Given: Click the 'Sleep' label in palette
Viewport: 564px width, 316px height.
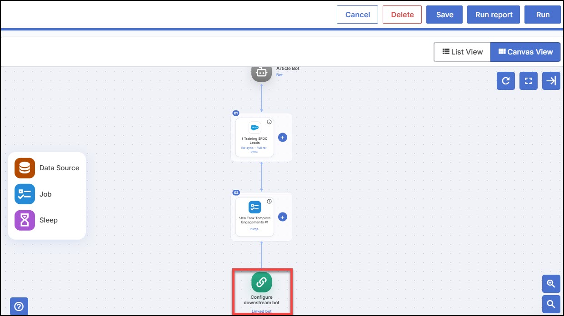Looking at the screenshot, I should pos(49,220).
